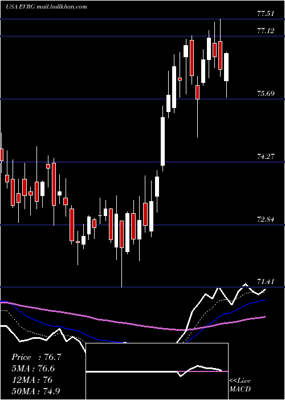Viewport: 285px width, 400px height.
Task: Click inside the MACD inset chart
Action: (x=157, y=371)
